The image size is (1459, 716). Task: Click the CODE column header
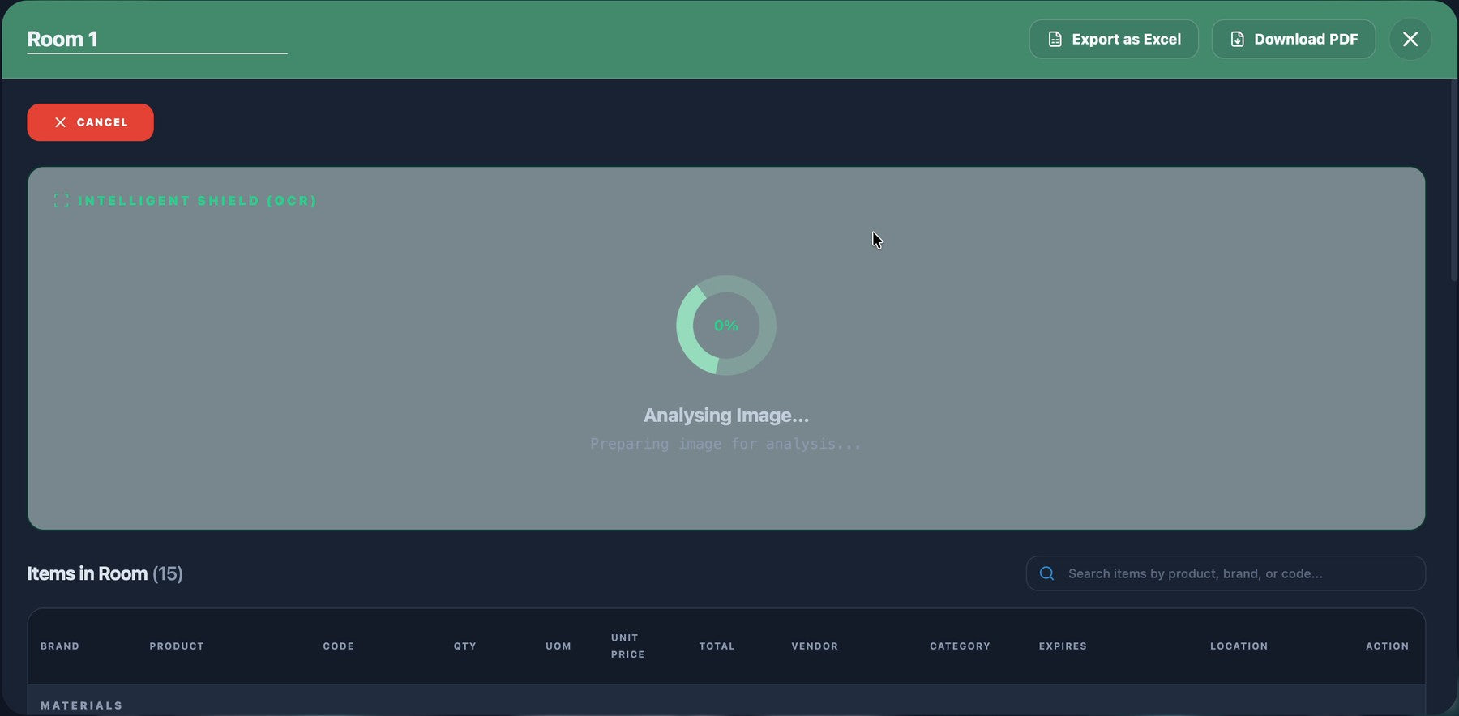click(x=338, y=646)
